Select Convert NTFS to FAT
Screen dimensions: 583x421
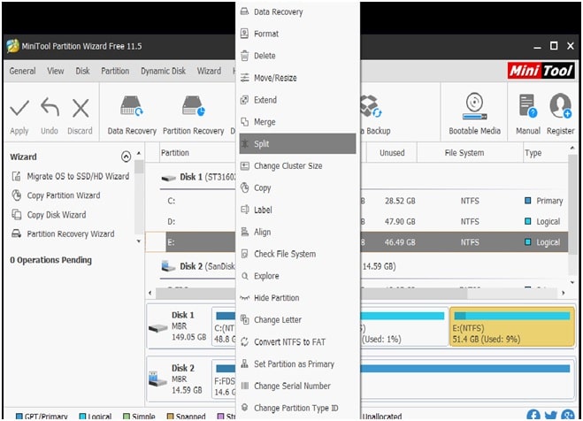tap(297, 342)
